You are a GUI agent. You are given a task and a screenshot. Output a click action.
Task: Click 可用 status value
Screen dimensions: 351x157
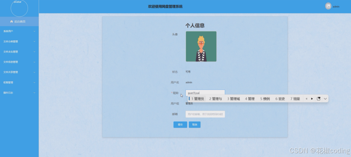point(188,72)
